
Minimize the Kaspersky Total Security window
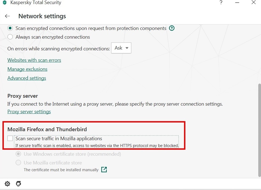tap(237, 3)
